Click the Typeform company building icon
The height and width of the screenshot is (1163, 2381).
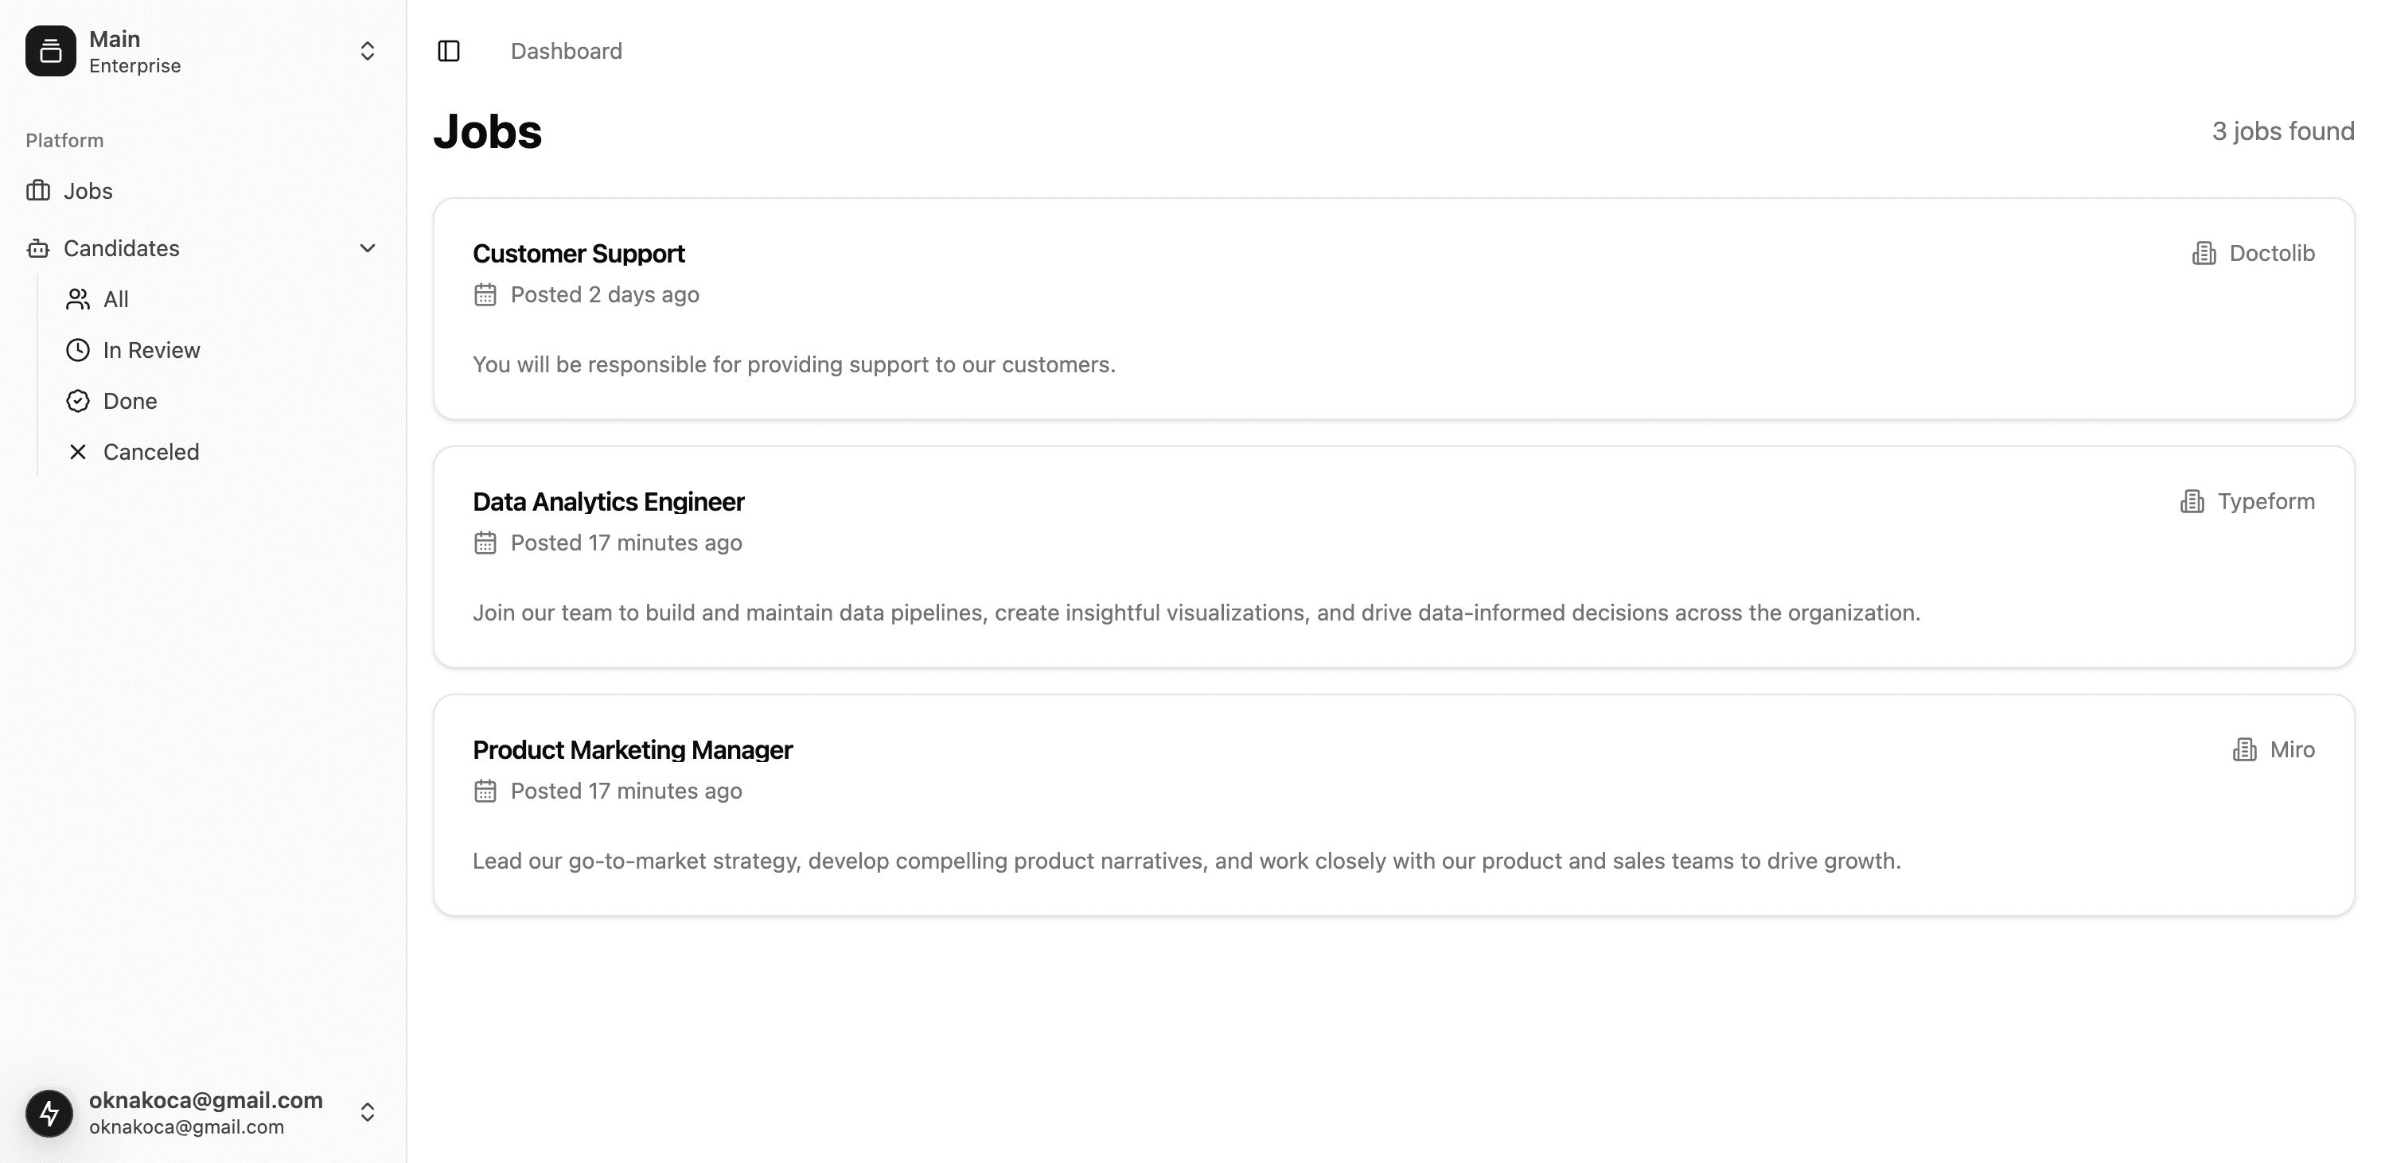pos(2192,502)
